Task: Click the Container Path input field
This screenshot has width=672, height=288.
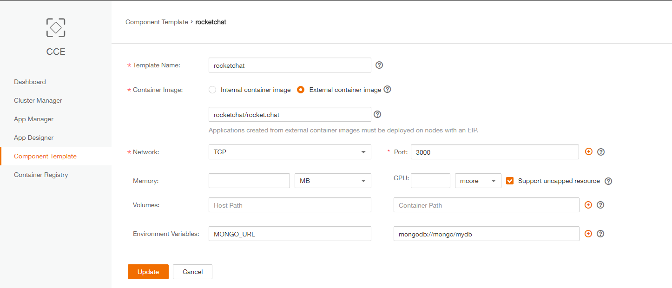Action: click(x=487, y=205)
